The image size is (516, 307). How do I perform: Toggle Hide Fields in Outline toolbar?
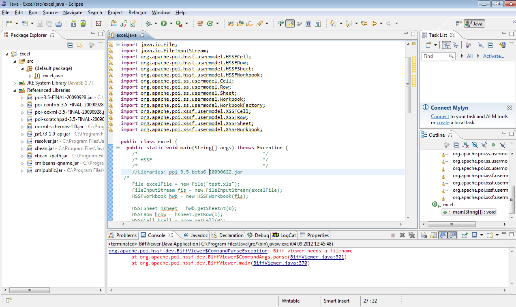point(474,144)
